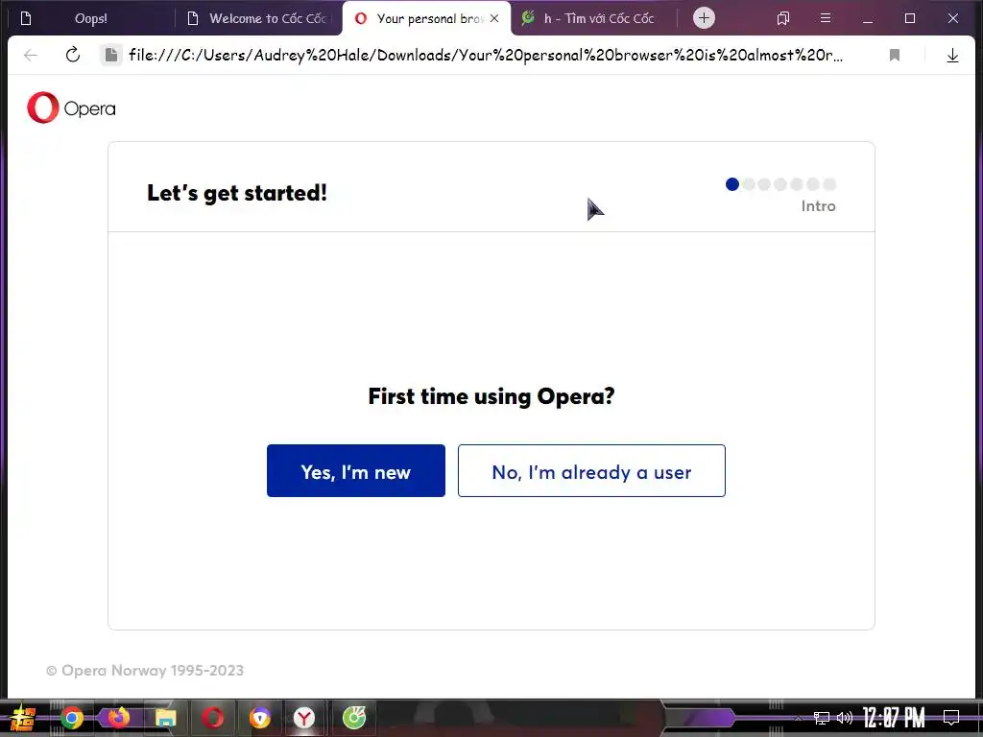Reload the current page
This screenshot has width=983, height=737.
(x=73, y=55)
